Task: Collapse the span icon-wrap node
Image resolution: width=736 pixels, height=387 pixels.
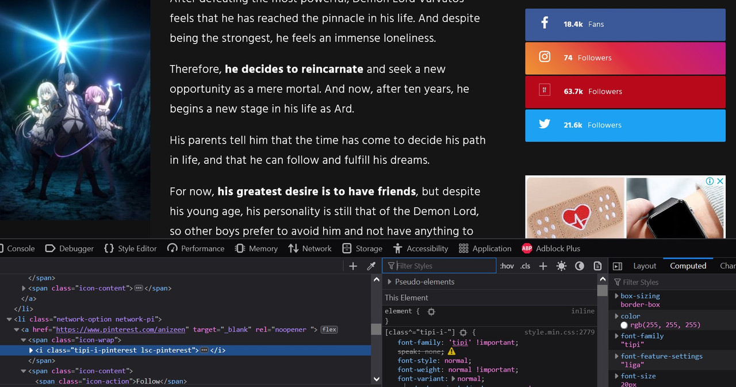Action: (24, 340)
